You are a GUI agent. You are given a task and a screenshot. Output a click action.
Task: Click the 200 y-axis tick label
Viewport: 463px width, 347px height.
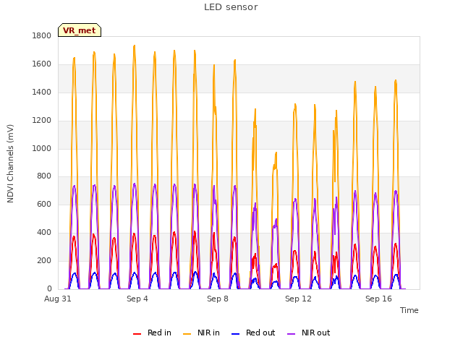[x=44, y=260]
